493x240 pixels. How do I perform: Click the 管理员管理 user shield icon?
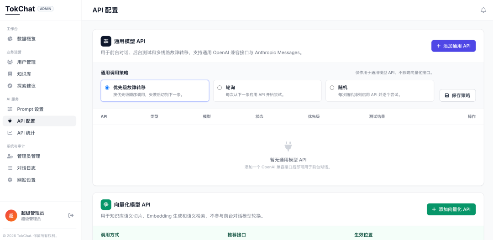10,156
